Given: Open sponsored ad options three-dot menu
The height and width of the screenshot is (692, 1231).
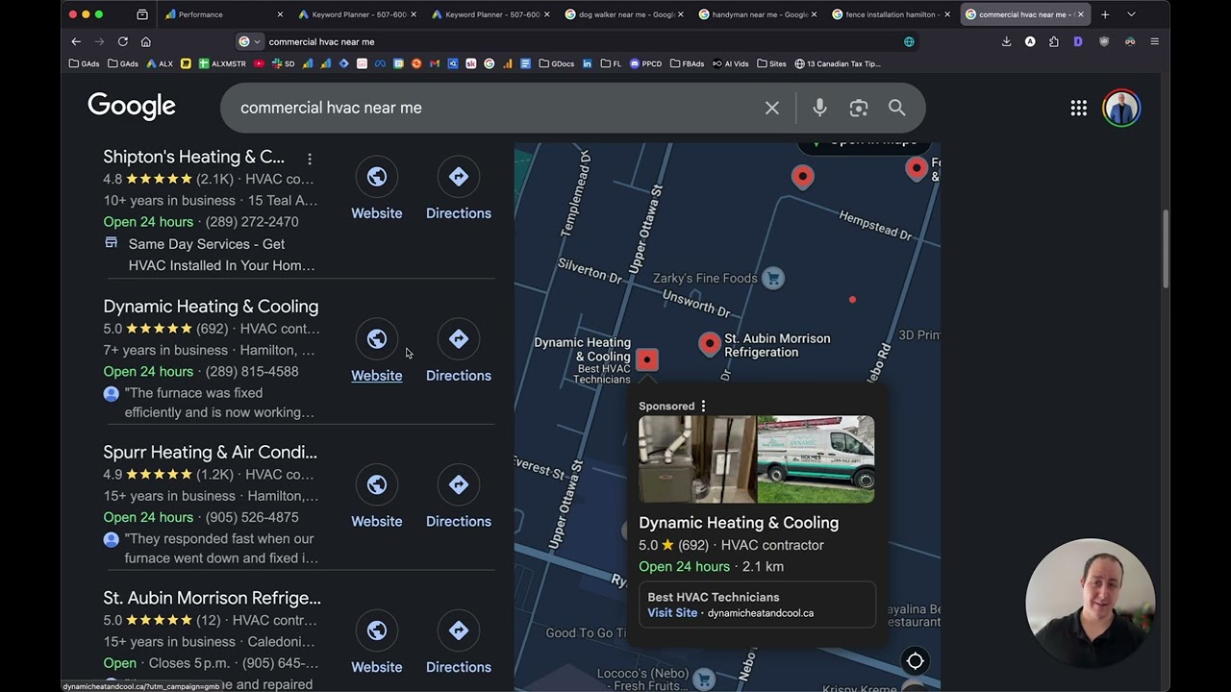Looking at the screenshot, I should pyautogui.click(x=703, y=406).
